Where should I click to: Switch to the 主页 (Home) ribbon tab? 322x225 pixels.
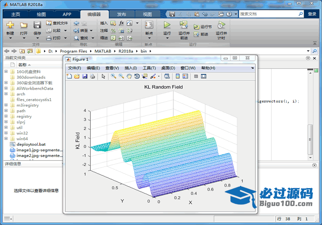click(x=16, y=14)
